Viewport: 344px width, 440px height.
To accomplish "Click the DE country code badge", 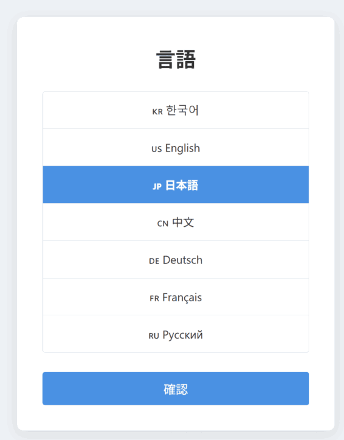I will point(154,262).
